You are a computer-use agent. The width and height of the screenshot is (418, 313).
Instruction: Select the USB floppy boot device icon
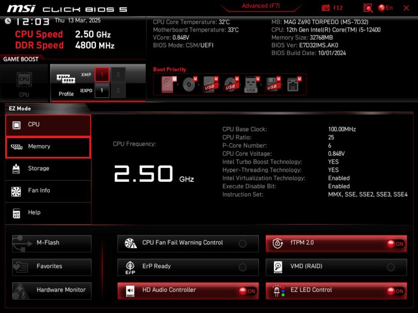coord(272,84)
